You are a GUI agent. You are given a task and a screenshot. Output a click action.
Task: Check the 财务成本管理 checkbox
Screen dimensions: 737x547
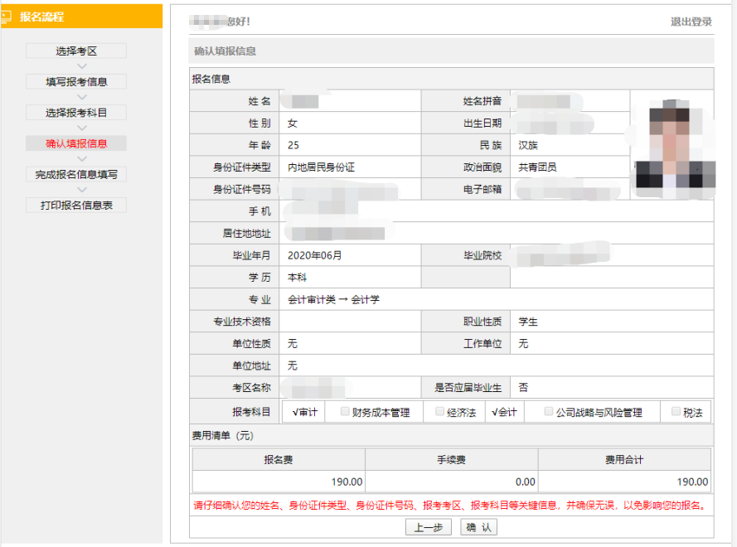point(346,410)
